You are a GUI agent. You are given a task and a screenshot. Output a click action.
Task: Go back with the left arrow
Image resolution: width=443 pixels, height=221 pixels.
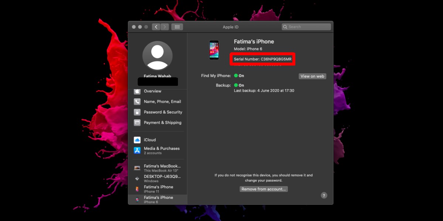(x=156, y=27)
